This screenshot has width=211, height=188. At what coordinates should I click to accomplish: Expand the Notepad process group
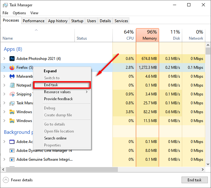[4, 85]
